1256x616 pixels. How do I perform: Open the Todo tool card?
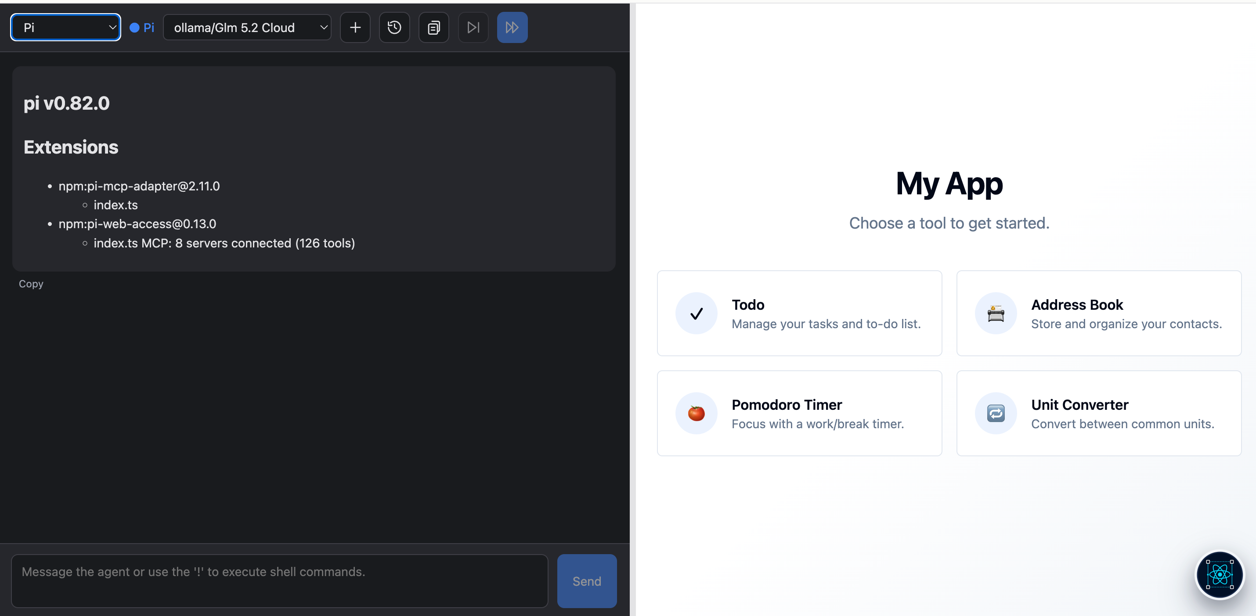click(x=799, y=313)
